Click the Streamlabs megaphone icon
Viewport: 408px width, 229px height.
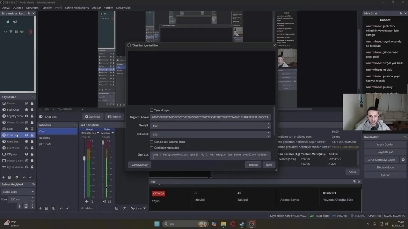coord(15,22)
